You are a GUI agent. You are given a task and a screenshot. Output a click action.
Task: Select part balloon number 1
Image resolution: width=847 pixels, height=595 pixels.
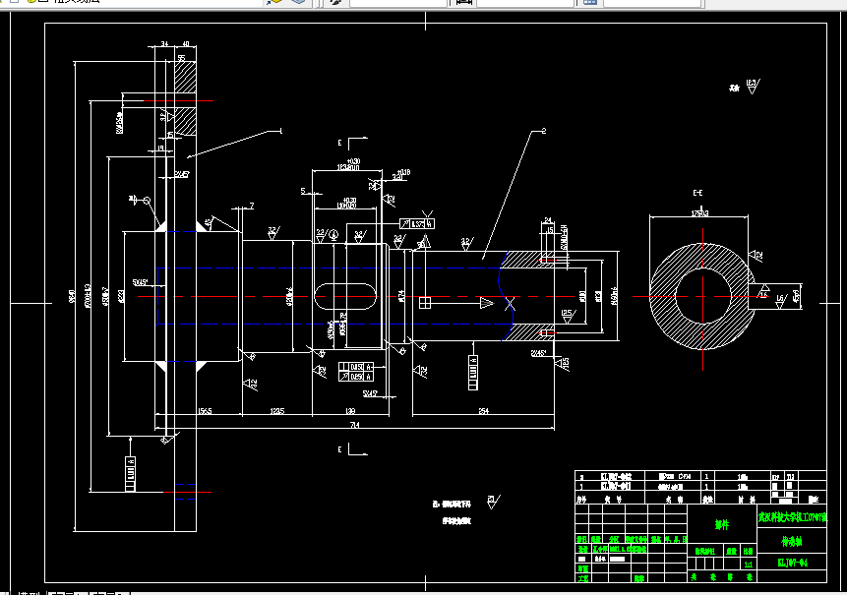pos(280,131)
